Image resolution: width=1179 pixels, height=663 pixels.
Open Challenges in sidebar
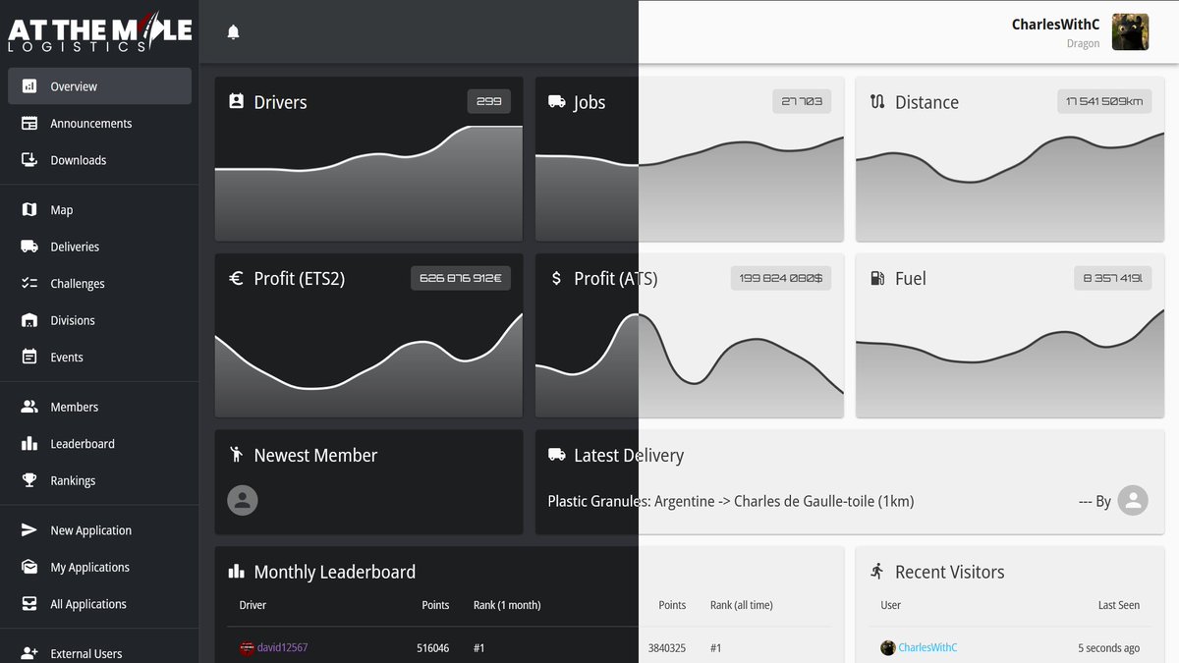coord(99,284)
